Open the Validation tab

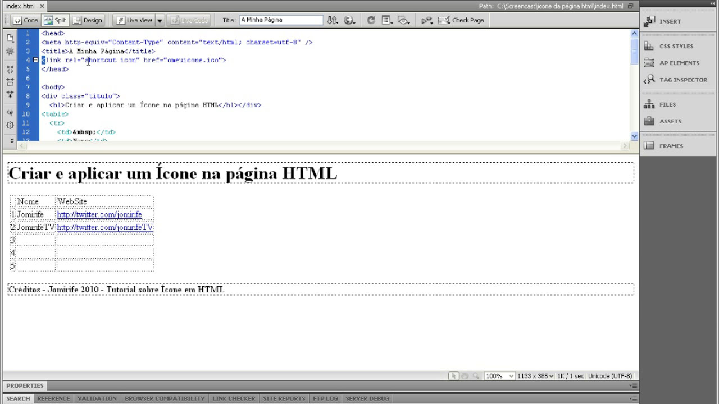click(97, 399)
